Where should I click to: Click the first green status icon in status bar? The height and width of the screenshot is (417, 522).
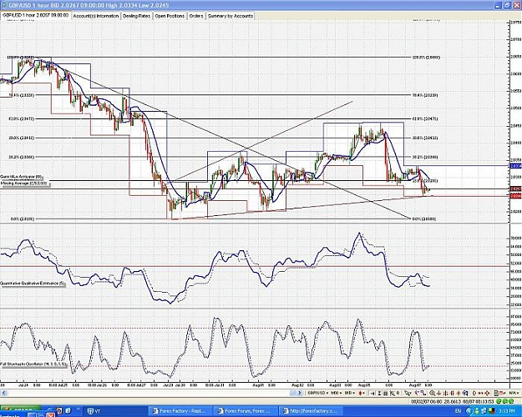499,401
